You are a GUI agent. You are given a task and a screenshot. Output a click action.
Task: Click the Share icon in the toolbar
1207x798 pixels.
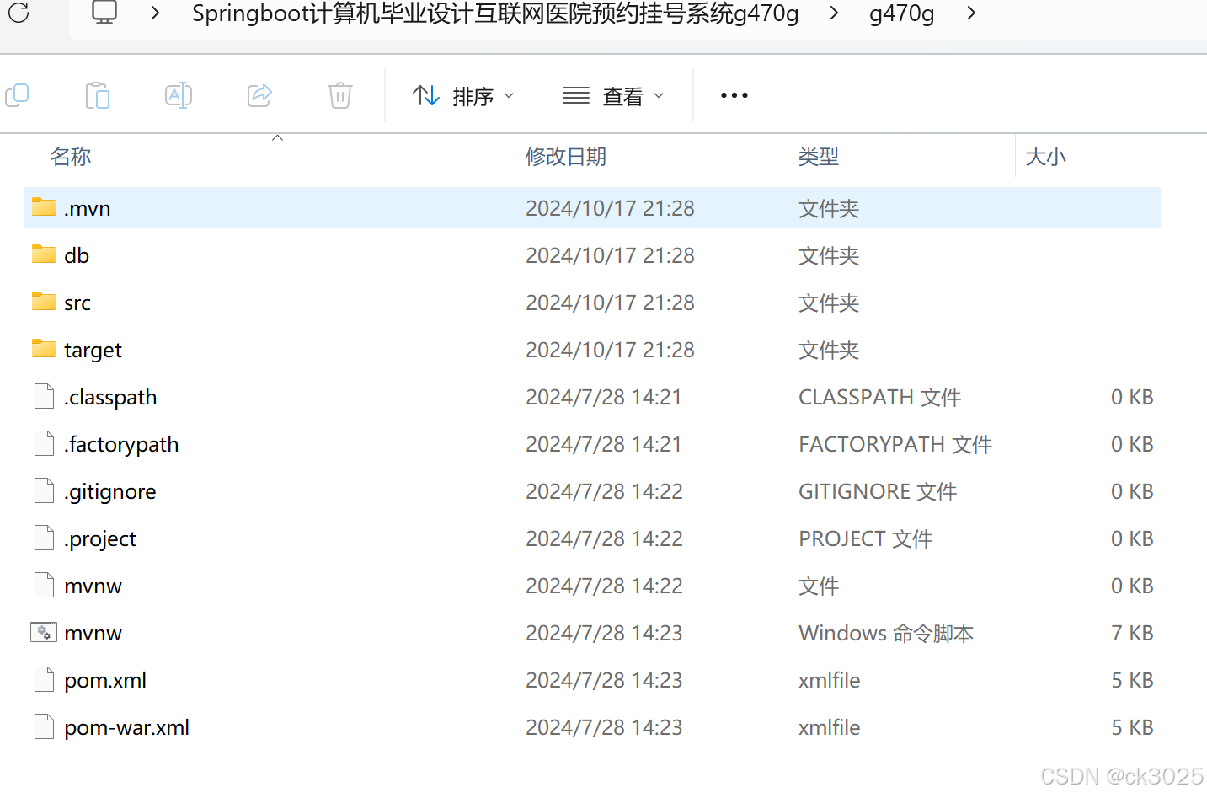(x=260, y=95)
